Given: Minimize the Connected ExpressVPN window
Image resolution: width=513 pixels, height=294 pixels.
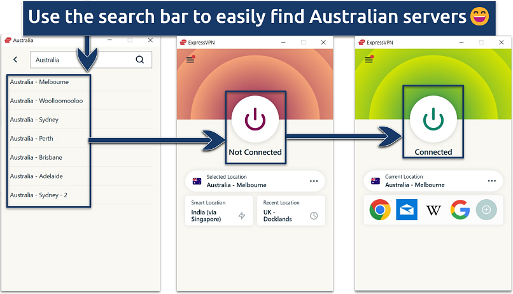Looking at the screenshot, I should click(x=461, y=42).
